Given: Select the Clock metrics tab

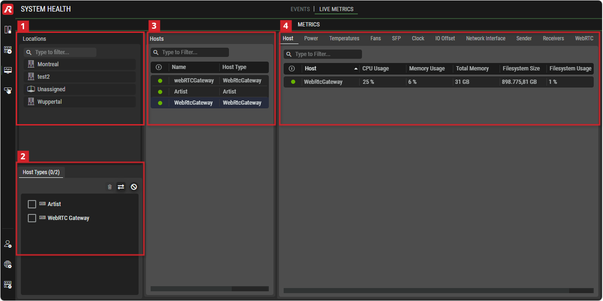Looking at the screenshot, I should point(418,38).
